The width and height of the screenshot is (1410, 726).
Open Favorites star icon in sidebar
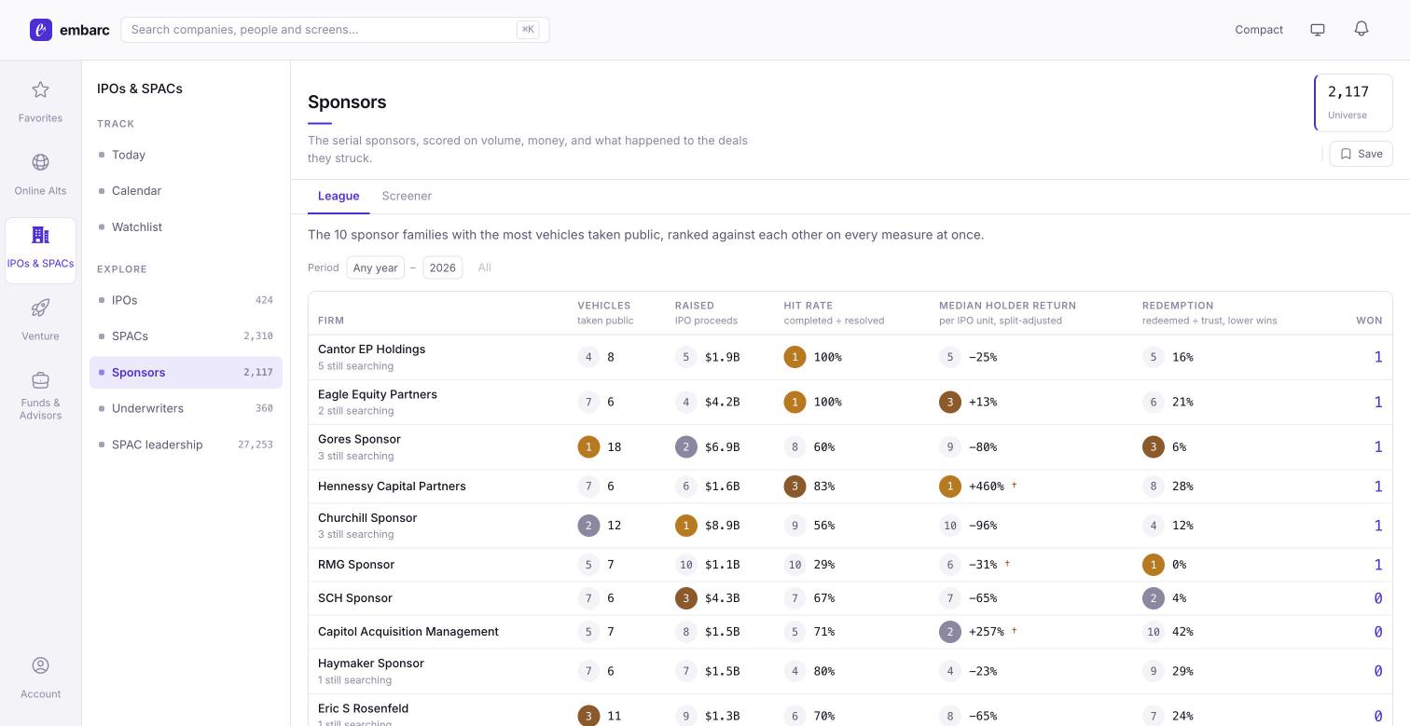pyautogui.click(x=40, y=89)
